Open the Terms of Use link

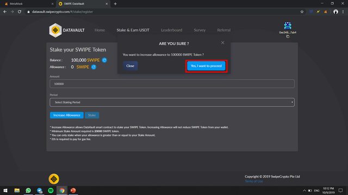254,181
